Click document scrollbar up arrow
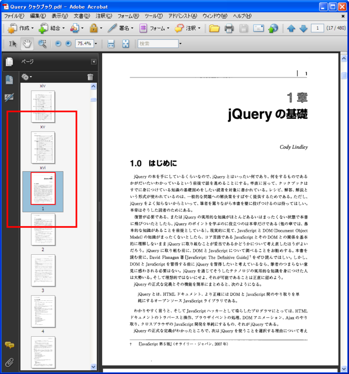The image size is (349, 374). [344, 58]
